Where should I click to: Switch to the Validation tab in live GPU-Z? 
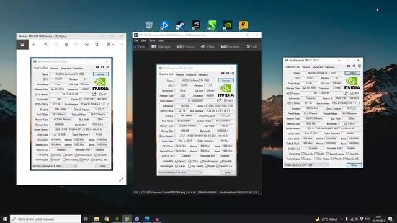pyautogui.click(x=329, y=67)
